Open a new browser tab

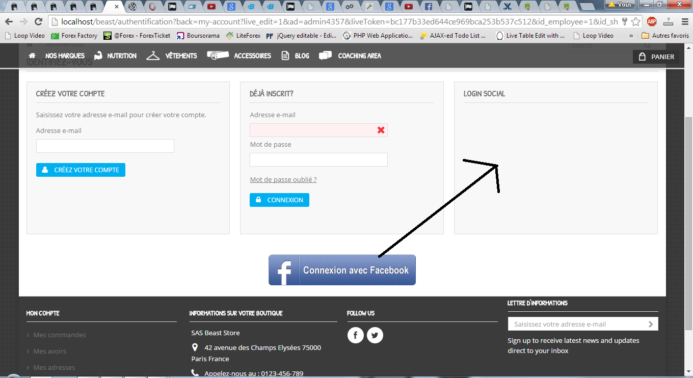pos(588,7)
